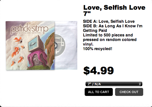Image resolution: width=152 pixels, height=107 pixels.
Task: Click the white vinyl record sleeve
Action: pos(66,45)
